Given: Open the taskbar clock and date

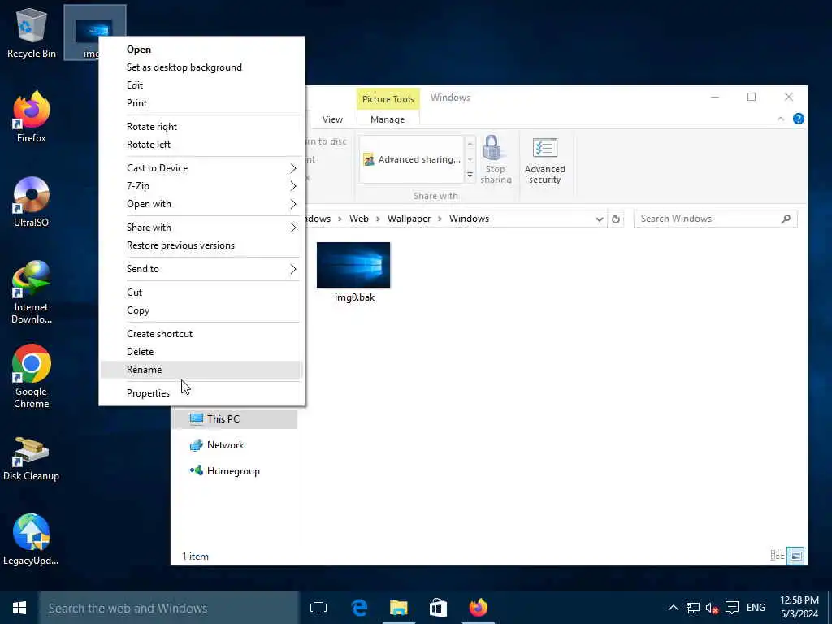Looking at the screenshot, I should (x=799, y=607).
